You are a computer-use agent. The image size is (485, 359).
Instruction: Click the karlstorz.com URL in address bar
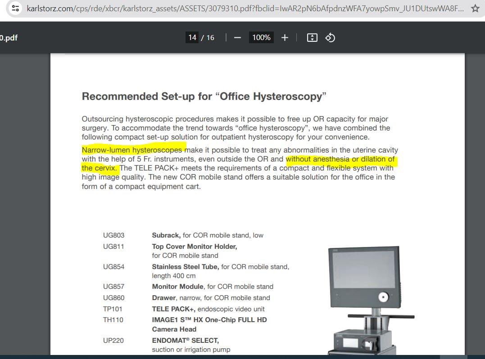coord(245,9)
